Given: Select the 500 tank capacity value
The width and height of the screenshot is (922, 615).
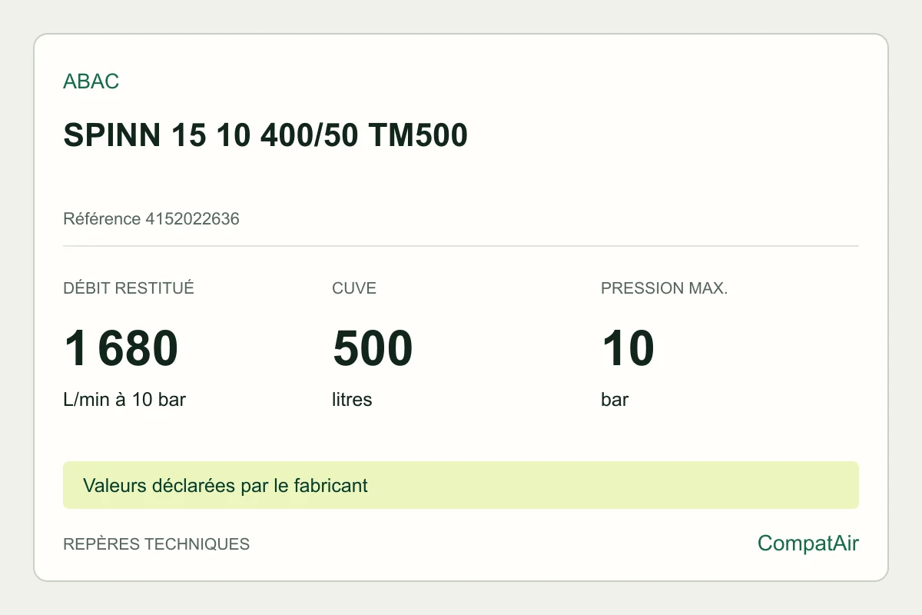Looking at the screenshot, I should 373,347.
